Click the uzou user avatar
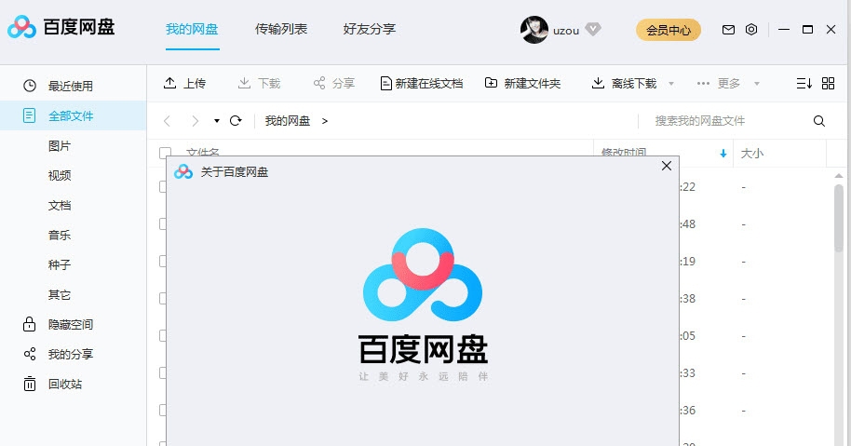Viewport: 851px width, 446px height. [534, 30]
